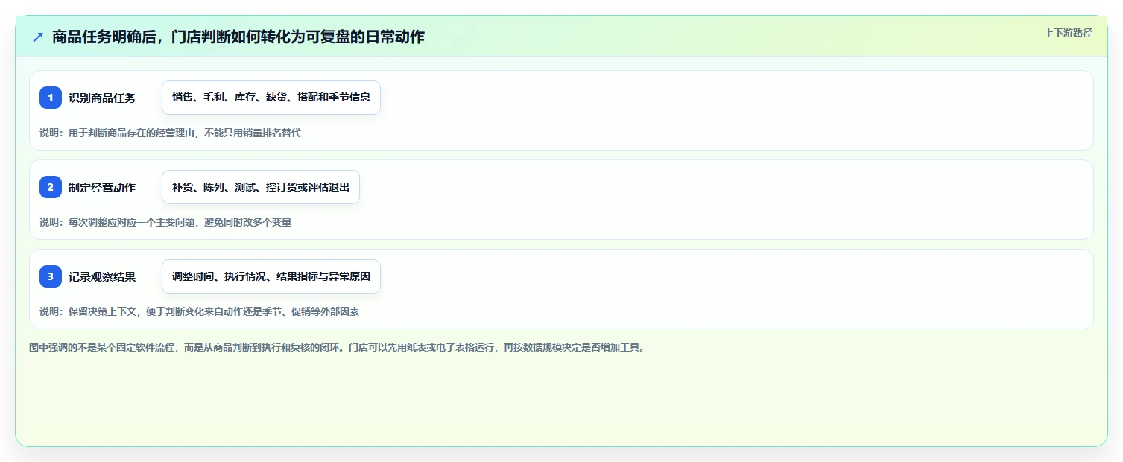The image size is (1123, 462).
Task: Click the 销售、毛利、库存 chip
Action: 271,98
